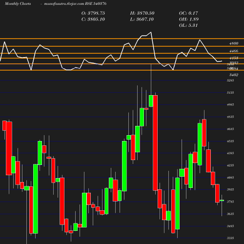The image size is (244, 244).
Task: Click the 4835 price axis label
Action: [230, 117]
